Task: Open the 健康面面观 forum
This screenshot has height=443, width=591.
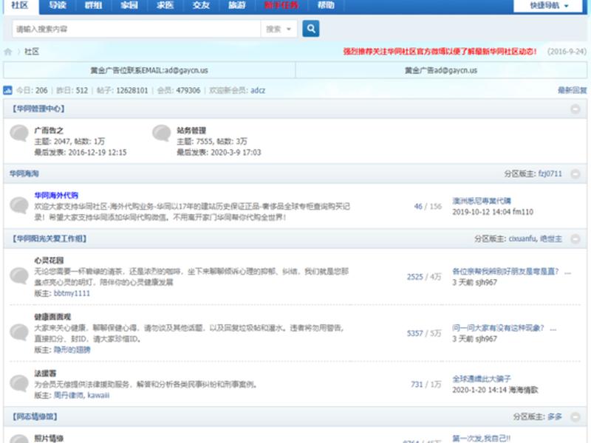Action: (52, 317)
